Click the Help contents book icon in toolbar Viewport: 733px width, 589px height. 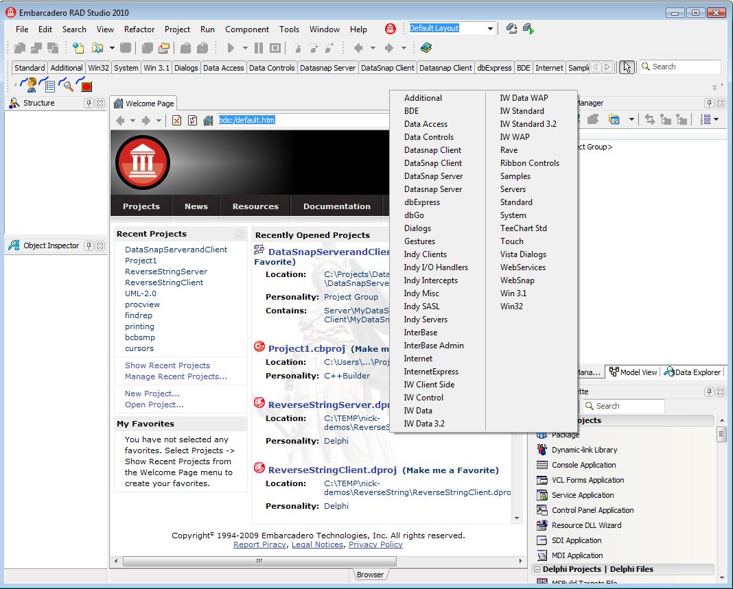pos(426,48)
